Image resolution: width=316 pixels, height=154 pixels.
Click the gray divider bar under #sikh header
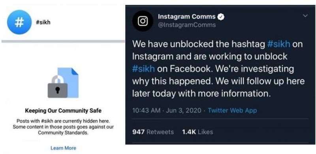click(63, 41)
